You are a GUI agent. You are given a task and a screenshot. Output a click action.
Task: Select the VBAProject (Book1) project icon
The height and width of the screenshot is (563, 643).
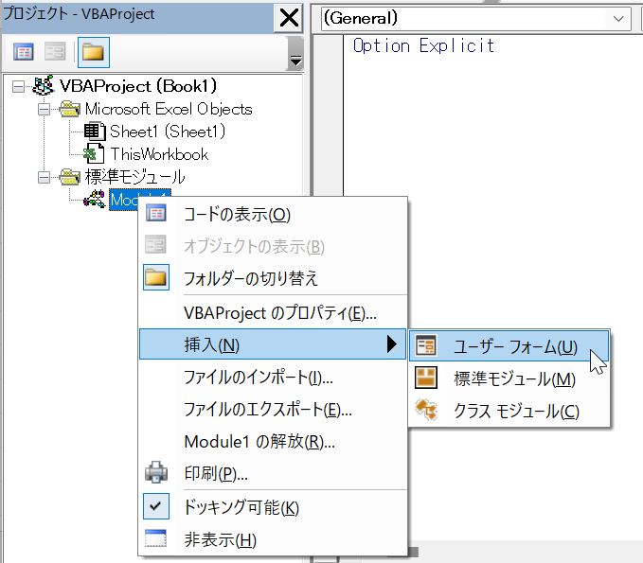43,85
